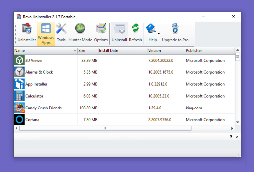Click the horizontal scrollbar right arrow
The image size is (254, 172).
(x=232, y=128)
